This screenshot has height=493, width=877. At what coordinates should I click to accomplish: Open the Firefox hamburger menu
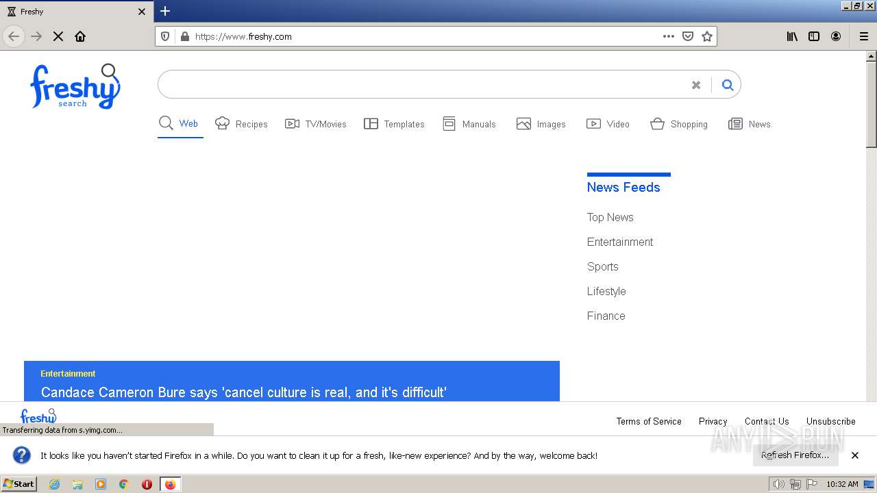(x=864, y=36)
